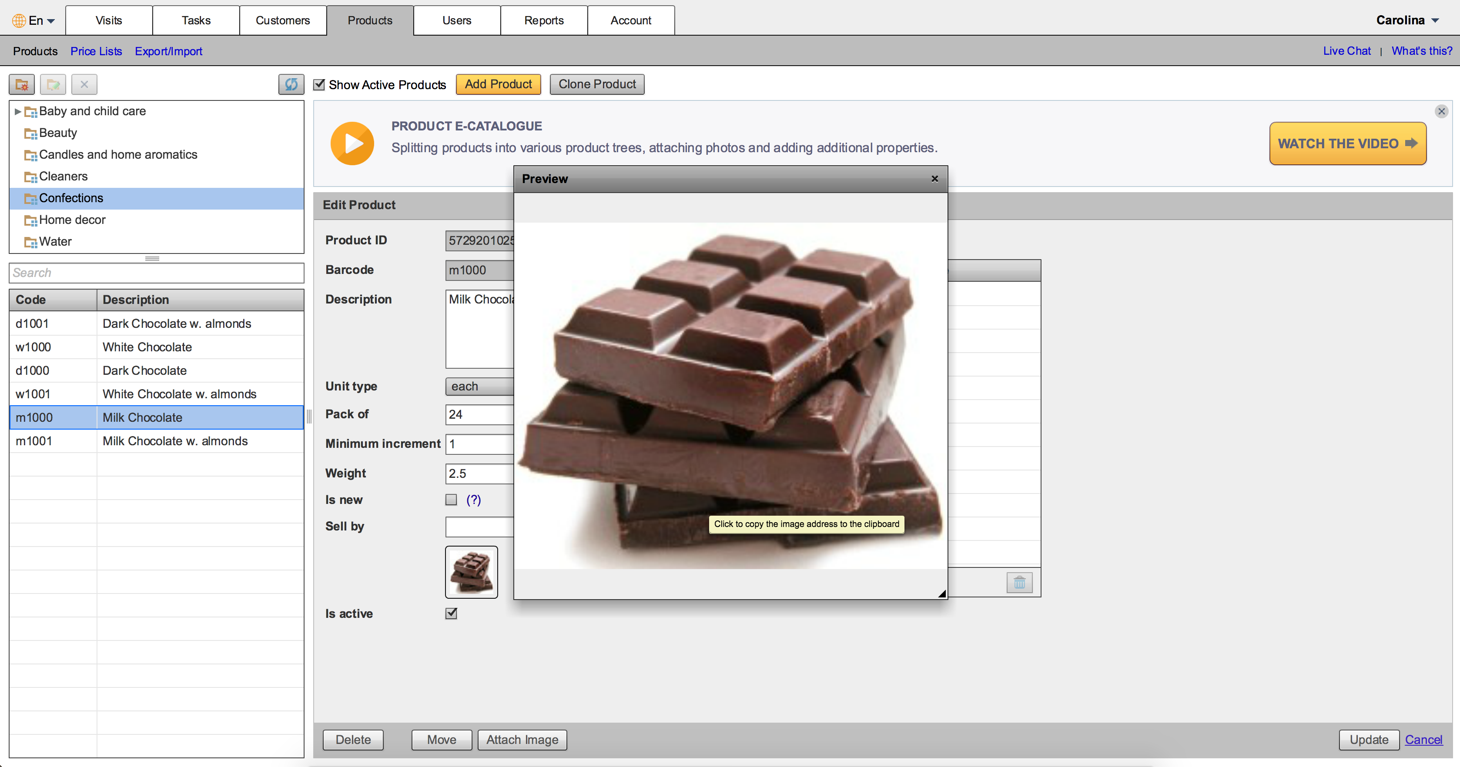1460x767 pixels.
Task: Check the Is new checkbox
Action: tap(451, 500)
